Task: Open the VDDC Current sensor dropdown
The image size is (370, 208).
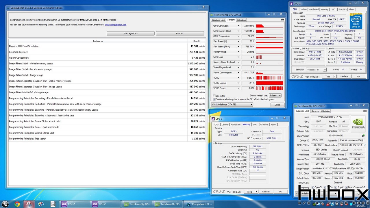Action: pyautogui.click(x=239, y=83)
